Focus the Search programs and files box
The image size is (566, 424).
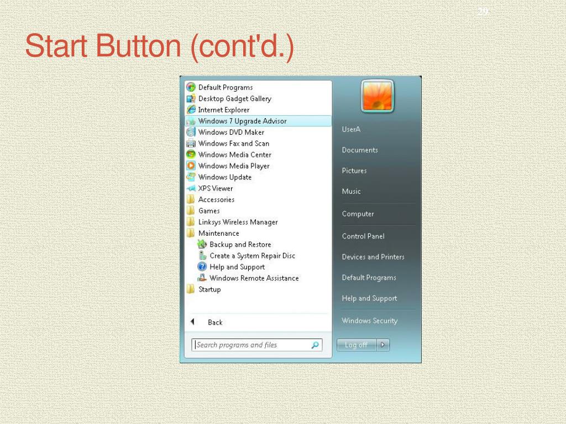(256, 345)
